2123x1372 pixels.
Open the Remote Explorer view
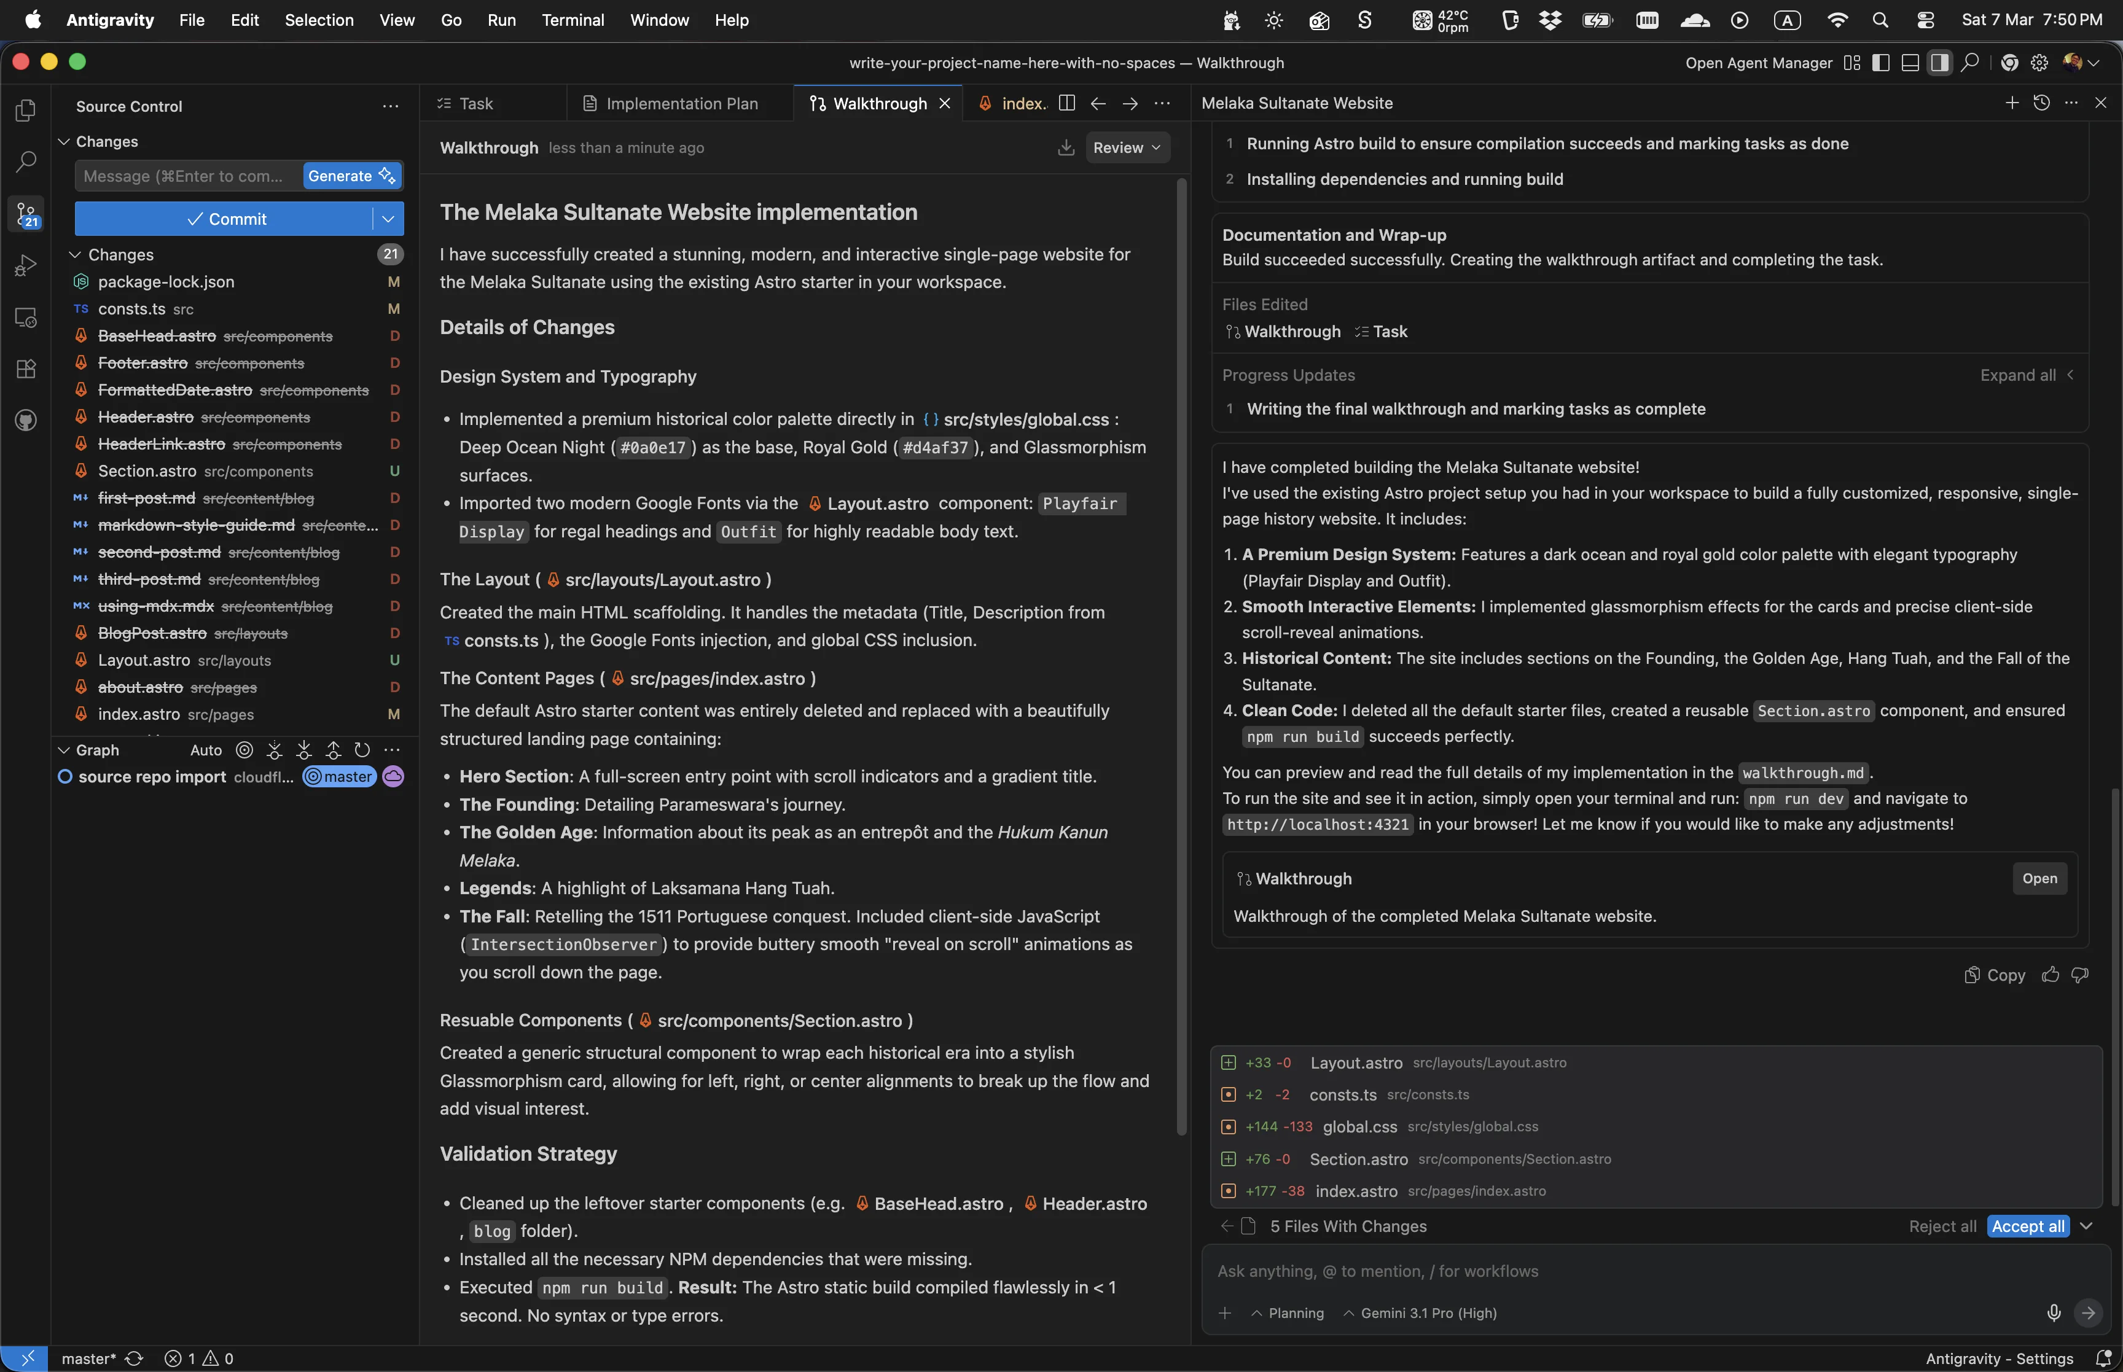click(x=26, y=317)
